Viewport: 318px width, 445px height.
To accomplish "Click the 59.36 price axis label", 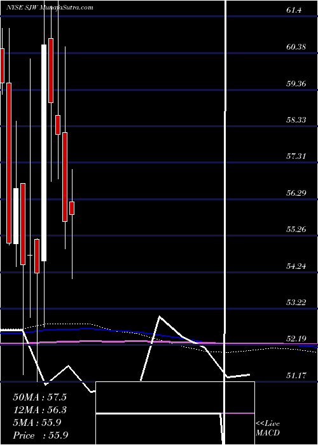I will [296, 84].
